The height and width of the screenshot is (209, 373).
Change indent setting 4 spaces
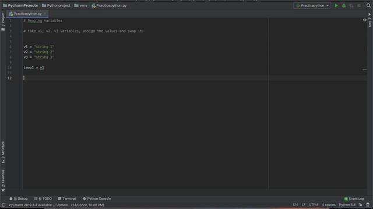click(x=329, y=205)
